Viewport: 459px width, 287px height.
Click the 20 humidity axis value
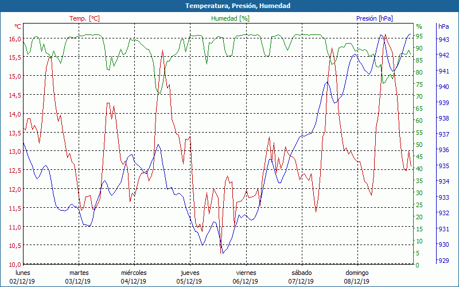coord(419,217)
